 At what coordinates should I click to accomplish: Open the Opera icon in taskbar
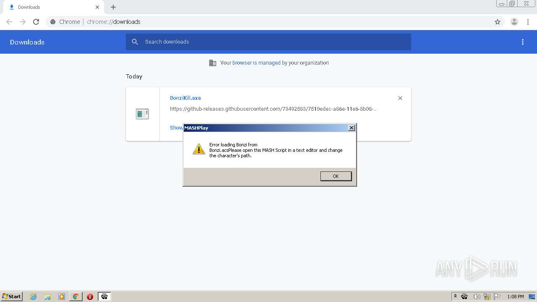tap(90, 297)
